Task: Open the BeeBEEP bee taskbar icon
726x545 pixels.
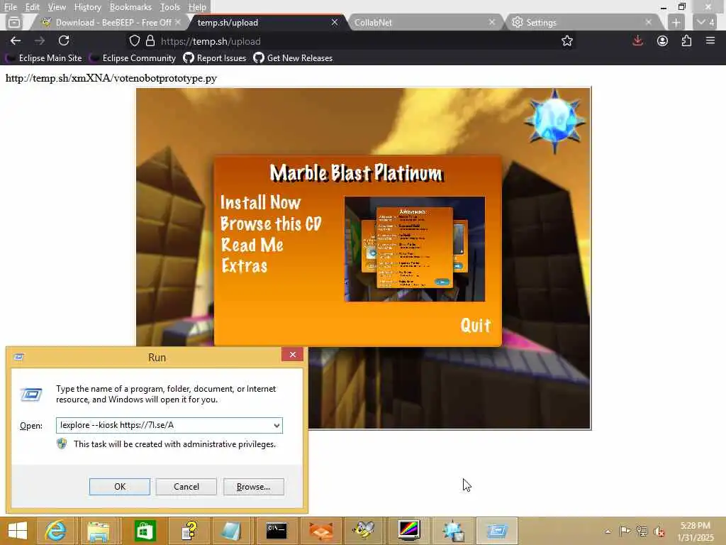Action: click(364, 531)
